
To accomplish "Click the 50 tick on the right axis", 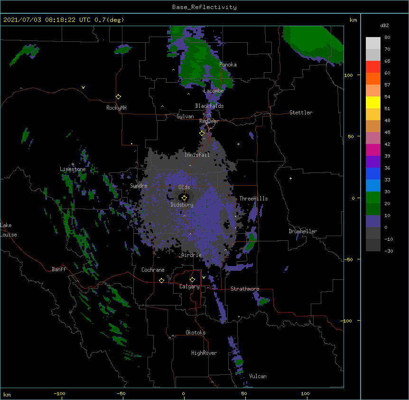I will (351, 136).
